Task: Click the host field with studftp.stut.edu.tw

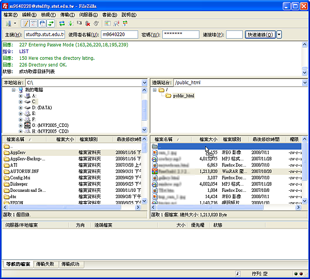Action: tap(44, 35)
